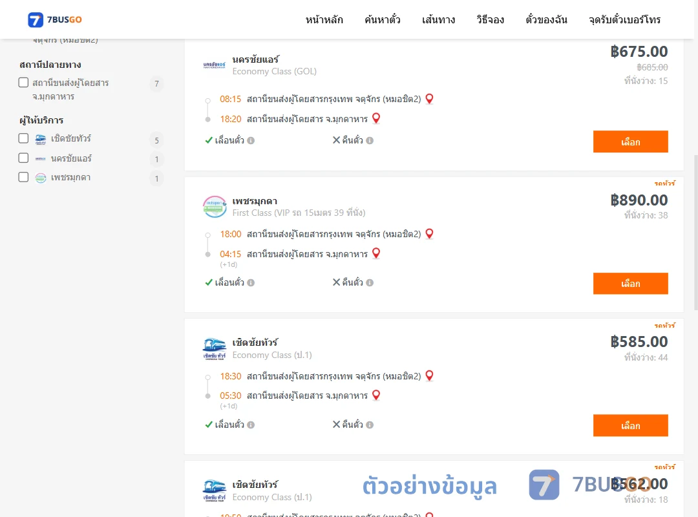
Task: Open map pin for 18:20 arrival station
Action: 376,118
